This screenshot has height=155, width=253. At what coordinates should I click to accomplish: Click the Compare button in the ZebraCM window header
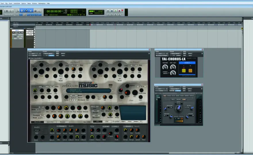coord(51,55)
